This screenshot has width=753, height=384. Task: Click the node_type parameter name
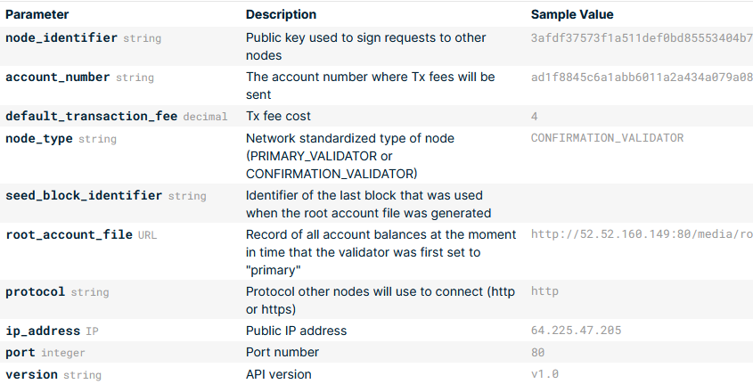coord(39,139)
